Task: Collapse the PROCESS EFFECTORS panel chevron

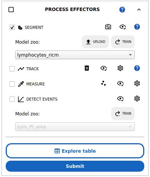Action: coord(139,9)
